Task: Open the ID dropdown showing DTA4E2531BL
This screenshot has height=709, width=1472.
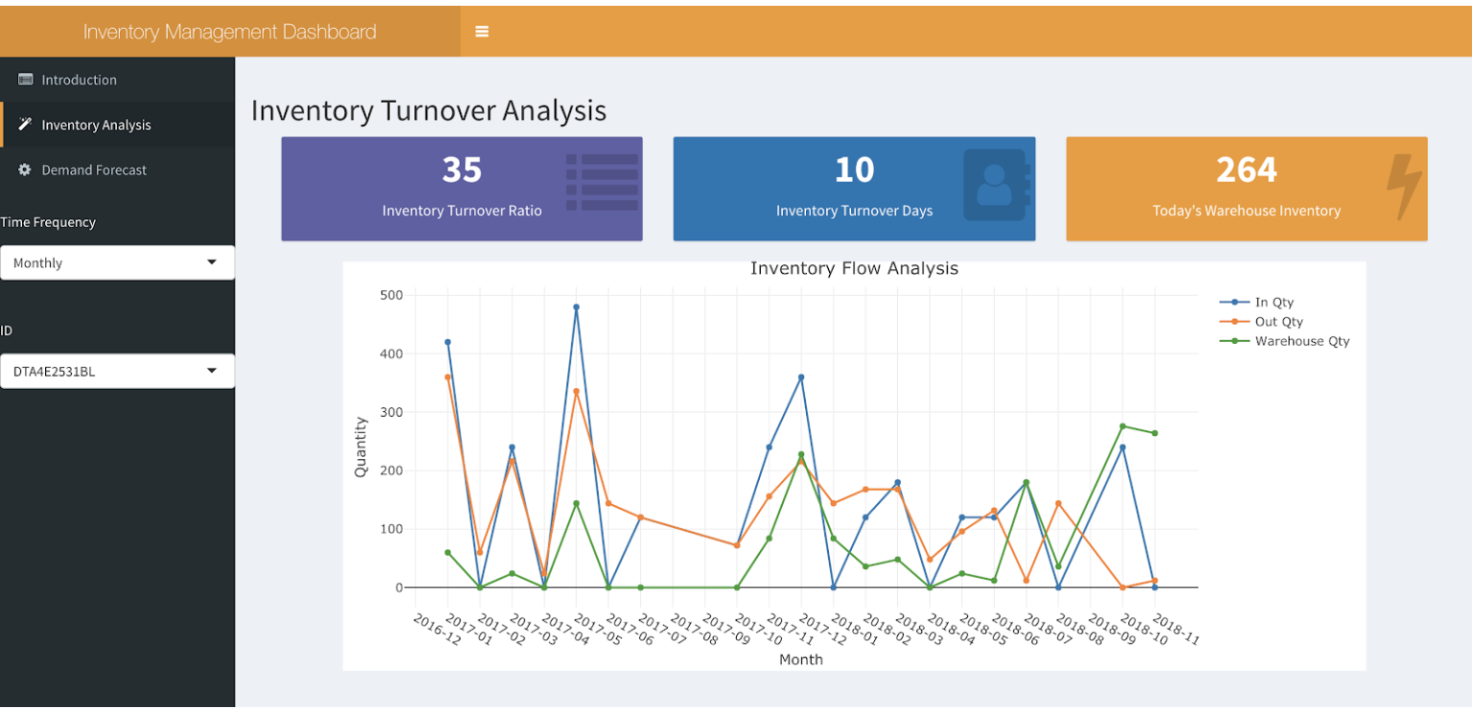Action: (x=117, y=371)
